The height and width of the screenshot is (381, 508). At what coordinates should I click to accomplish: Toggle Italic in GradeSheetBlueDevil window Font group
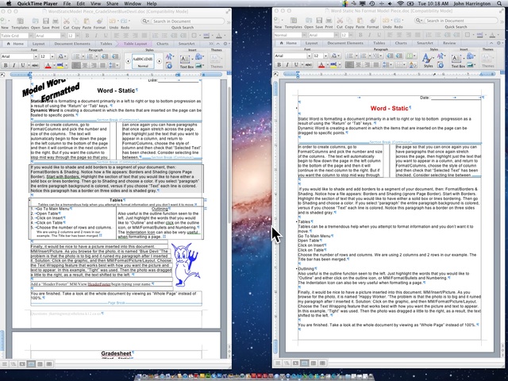pos(14,65)
